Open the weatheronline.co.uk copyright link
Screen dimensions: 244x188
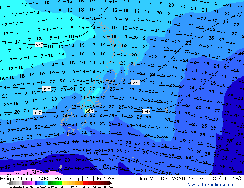tap(212, 185)
